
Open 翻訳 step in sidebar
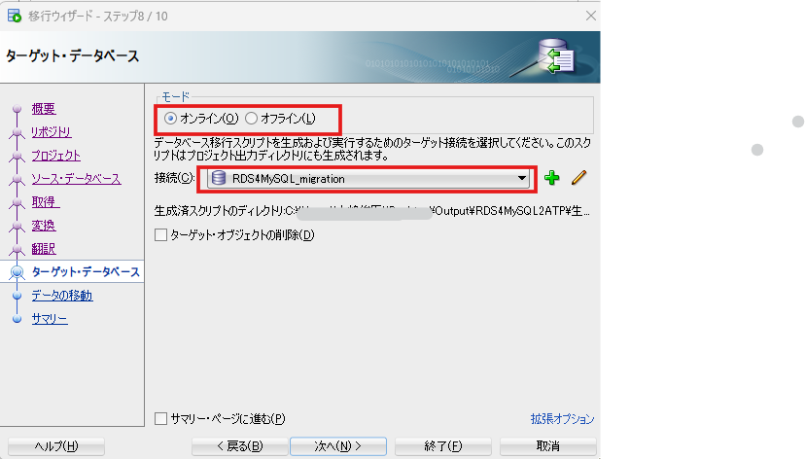[x=44, y=249]
